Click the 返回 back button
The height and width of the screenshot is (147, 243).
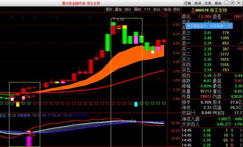(x=176, y=9)
